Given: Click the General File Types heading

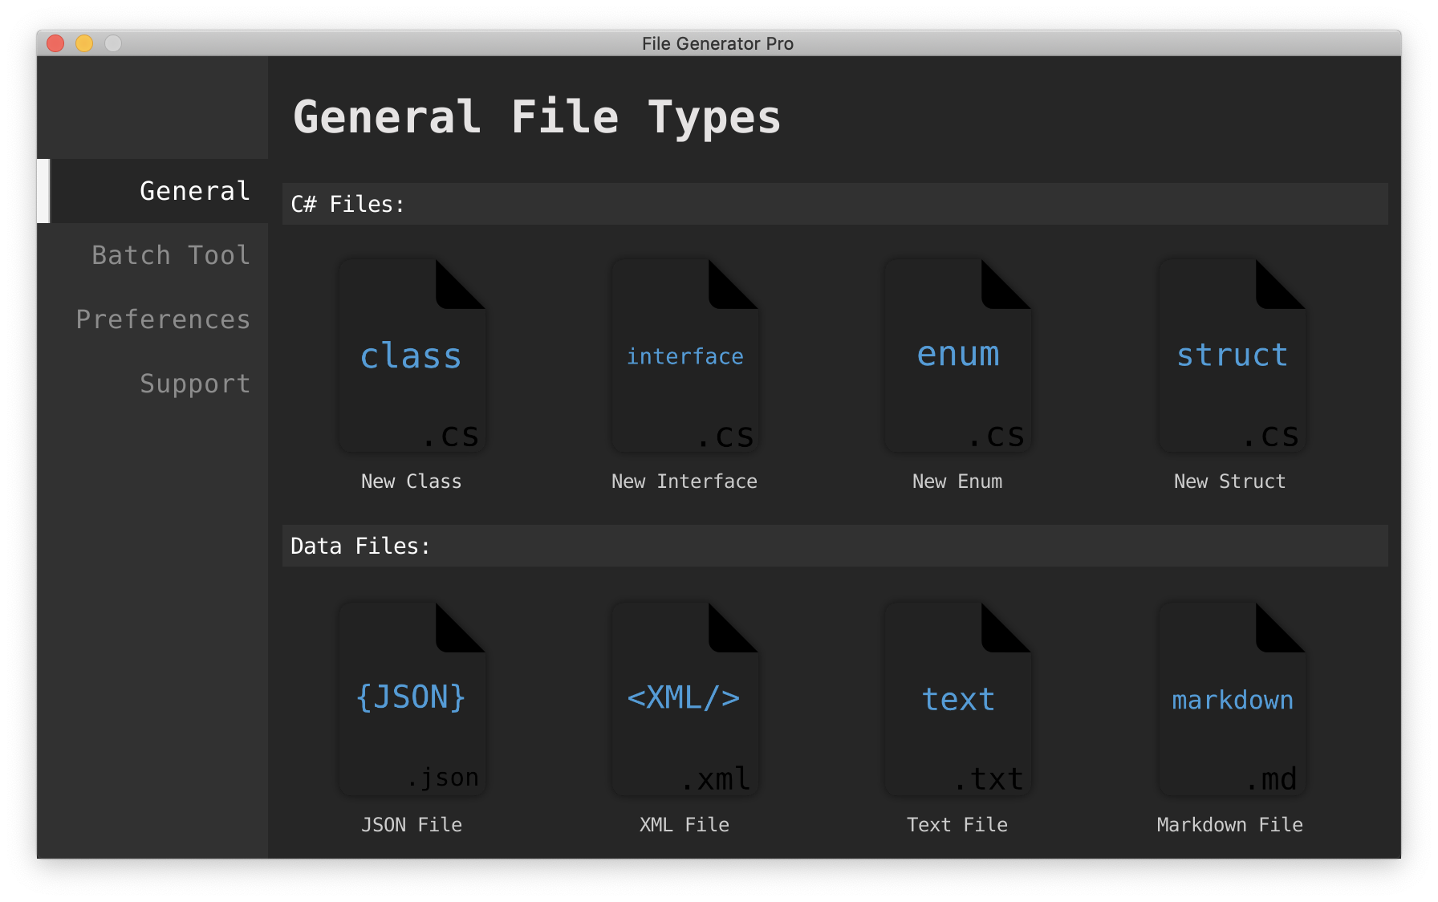Looking at the screenshot, I should point(537,117).
